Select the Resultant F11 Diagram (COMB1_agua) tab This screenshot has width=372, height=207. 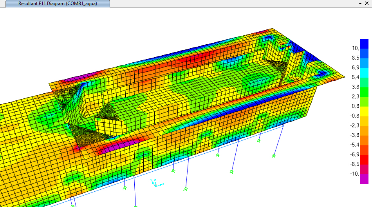tap(58, 4)
